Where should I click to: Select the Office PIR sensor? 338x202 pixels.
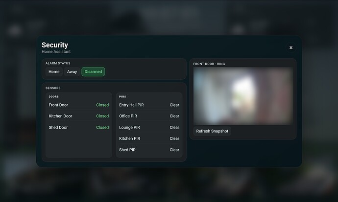[x=149, y=116]
